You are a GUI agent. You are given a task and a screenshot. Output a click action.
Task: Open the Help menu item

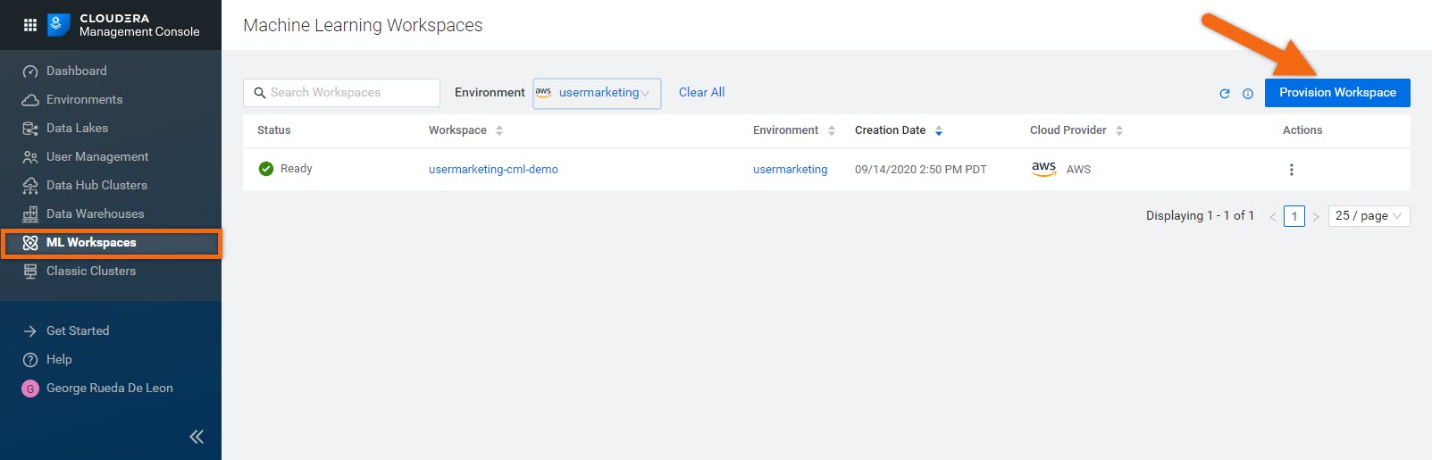59,359
